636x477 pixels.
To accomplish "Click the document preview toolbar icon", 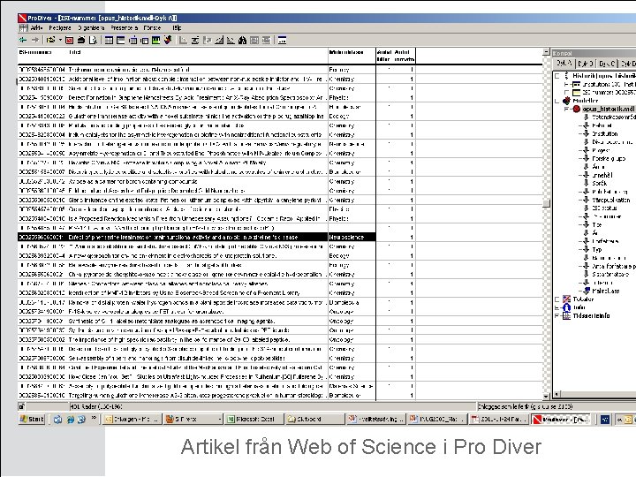I will click(x=93, y=40).
